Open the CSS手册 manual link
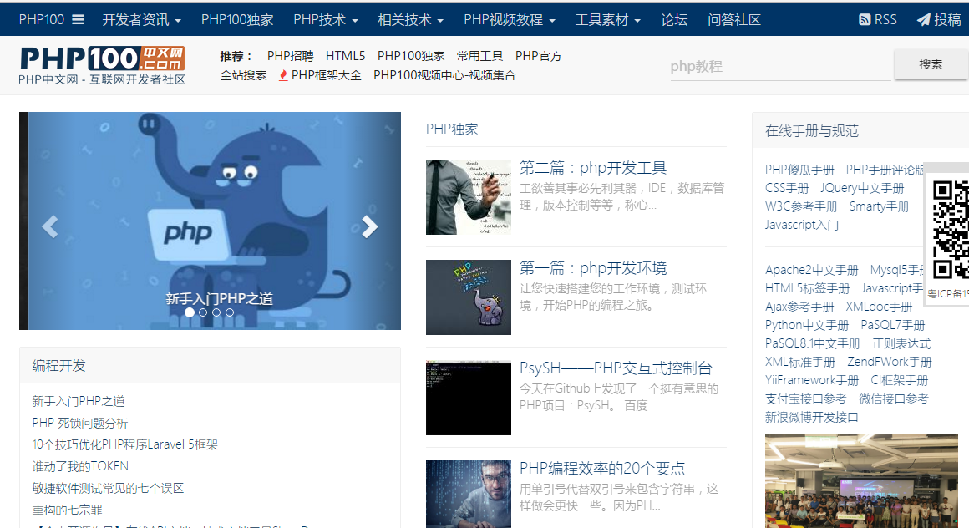The image size is (969, 528). 787,188
